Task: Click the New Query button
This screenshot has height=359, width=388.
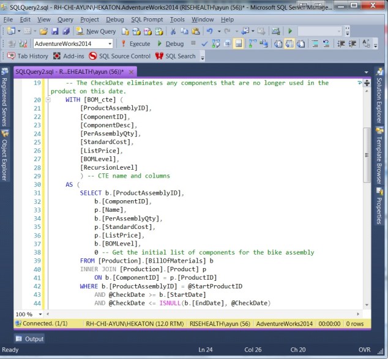Action: pyautogui.click(x=97, y=31)
